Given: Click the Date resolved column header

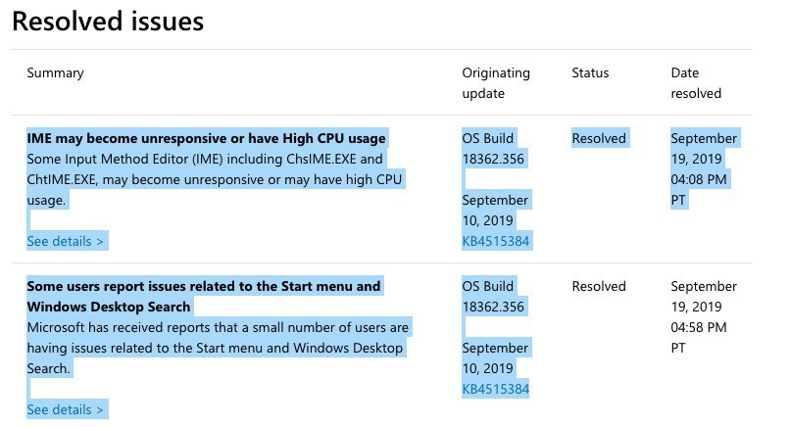Looking at the screenshot, I should (696, 82).
